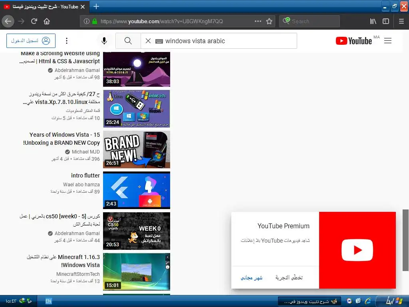Open the vista.Xp.7.8.10.linux video title
The image size is (409, 307).
click(x=61, y=98)
